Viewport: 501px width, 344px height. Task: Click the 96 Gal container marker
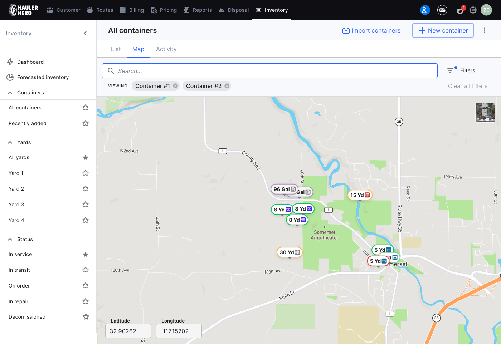click(x=284, y=189)
